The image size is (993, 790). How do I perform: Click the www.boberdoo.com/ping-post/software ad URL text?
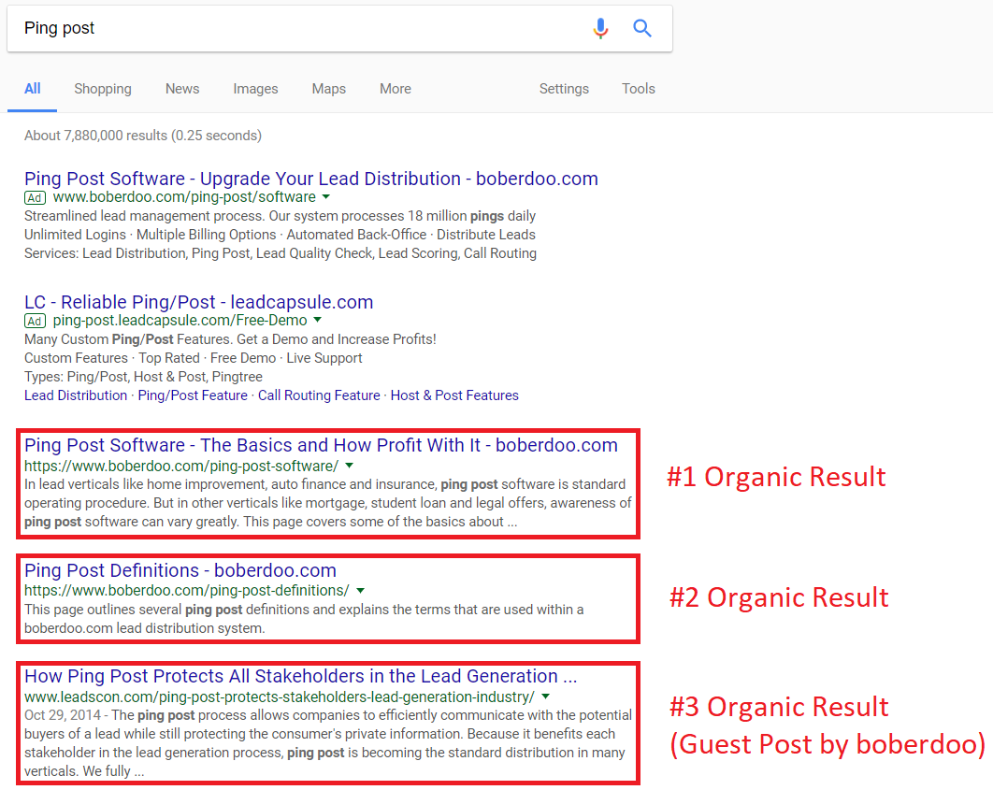point(184,197)
